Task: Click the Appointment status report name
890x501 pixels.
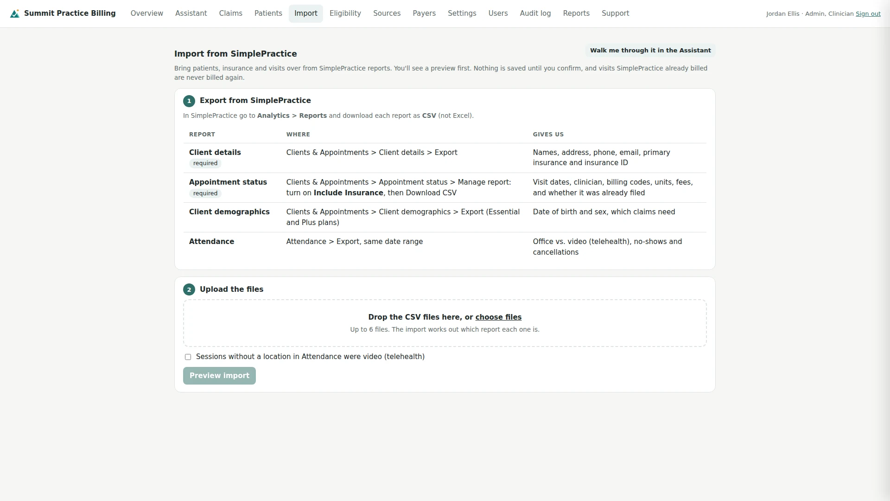Action: [228, 182]
